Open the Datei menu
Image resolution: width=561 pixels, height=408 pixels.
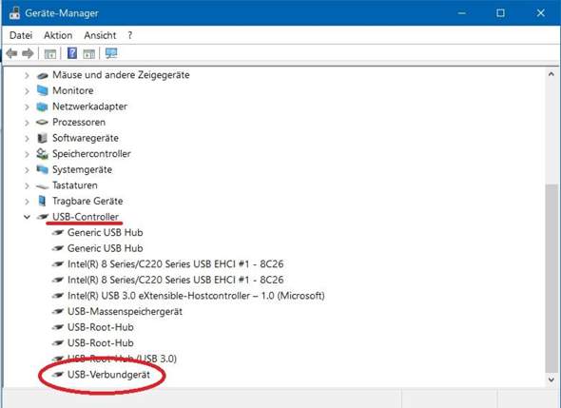point(21,35)
